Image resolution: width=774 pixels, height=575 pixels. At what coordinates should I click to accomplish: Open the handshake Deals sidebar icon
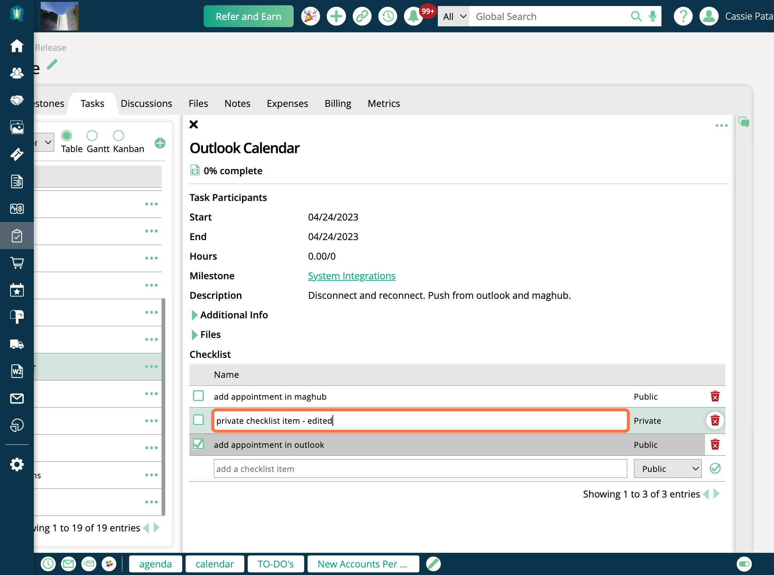click(17, 100)
